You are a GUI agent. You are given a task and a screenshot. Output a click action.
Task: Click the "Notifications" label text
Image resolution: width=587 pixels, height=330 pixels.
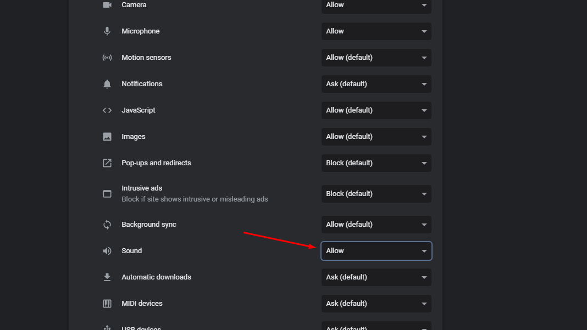coord(142,84)
